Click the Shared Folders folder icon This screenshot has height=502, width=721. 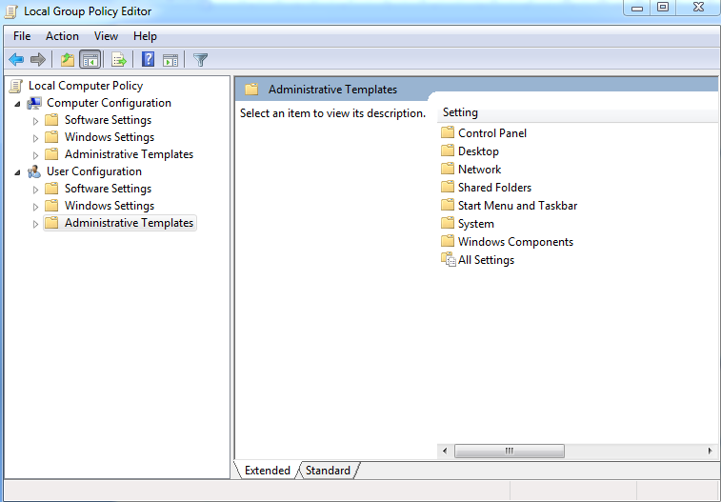tap(448, 187)
